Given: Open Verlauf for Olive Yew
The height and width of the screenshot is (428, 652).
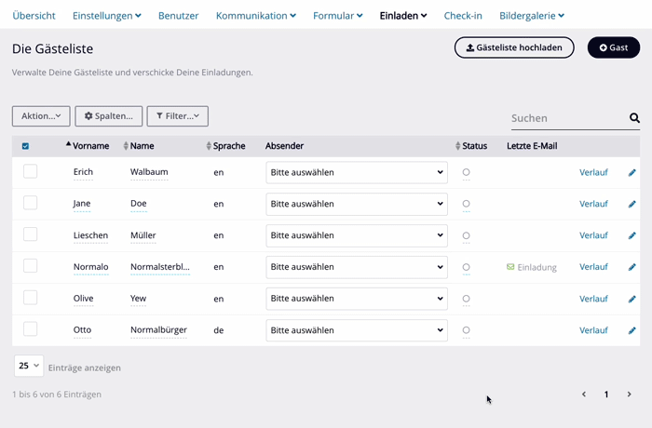Looking at the screenshot, I should [x=593, y=299].
